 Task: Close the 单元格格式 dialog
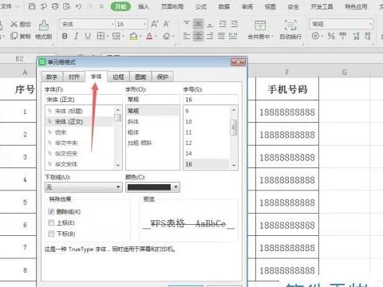(x=238, y=62)
